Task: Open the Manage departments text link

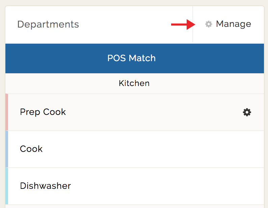Action: click(234, 24)
